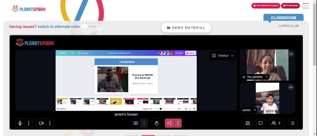Click the Jenish participant name label
Image resolution: width=317 pixels, height=136 pixels.
click(246, 110)
